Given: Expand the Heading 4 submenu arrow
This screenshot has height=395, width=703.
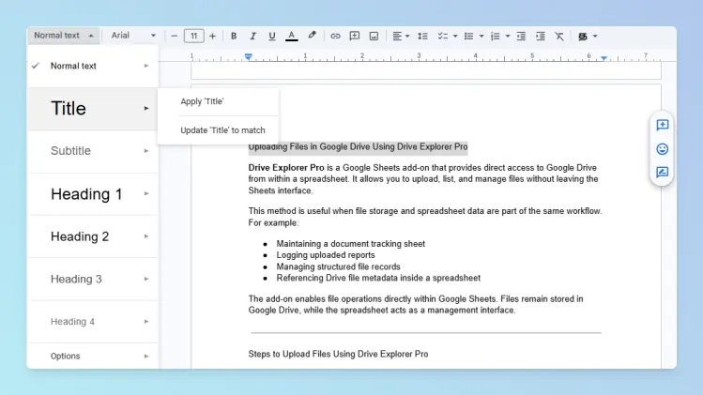Looking at the screenshot, I should pyautogui.click(x=146, y=322).
